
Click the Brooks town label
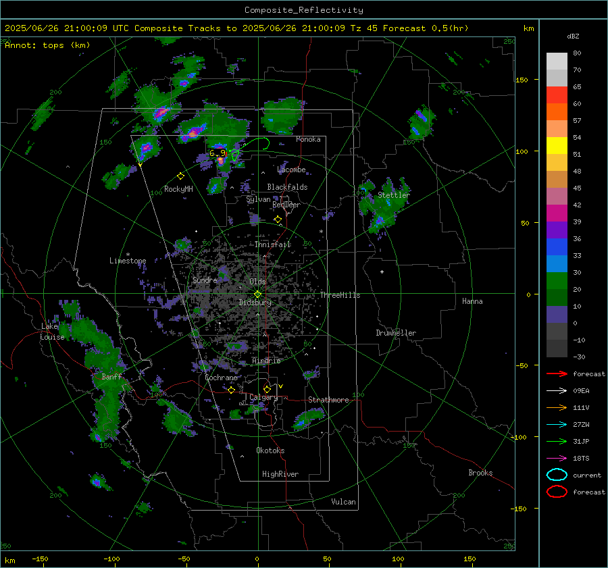point(480,473)
